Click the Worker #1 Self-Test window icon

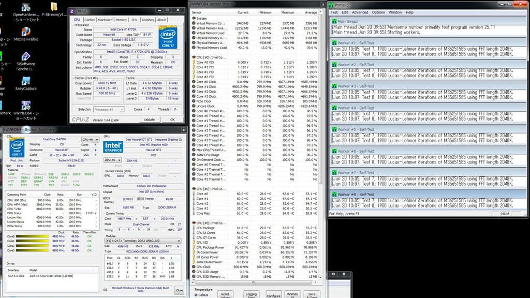coord(334,43)
